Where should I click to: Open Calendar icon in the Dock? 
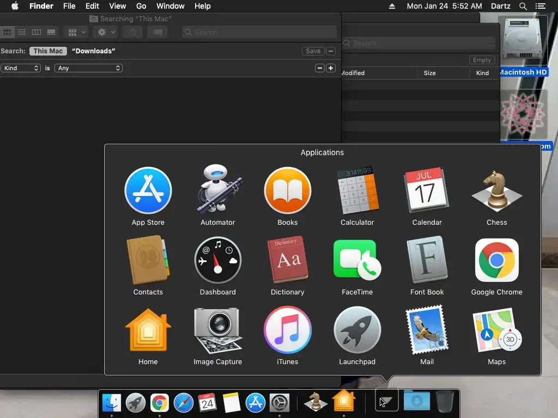pos(207,403)
